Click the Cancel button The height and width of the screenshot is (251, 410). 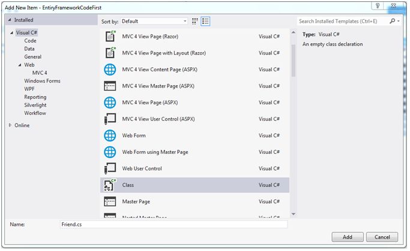coord(382,237)
